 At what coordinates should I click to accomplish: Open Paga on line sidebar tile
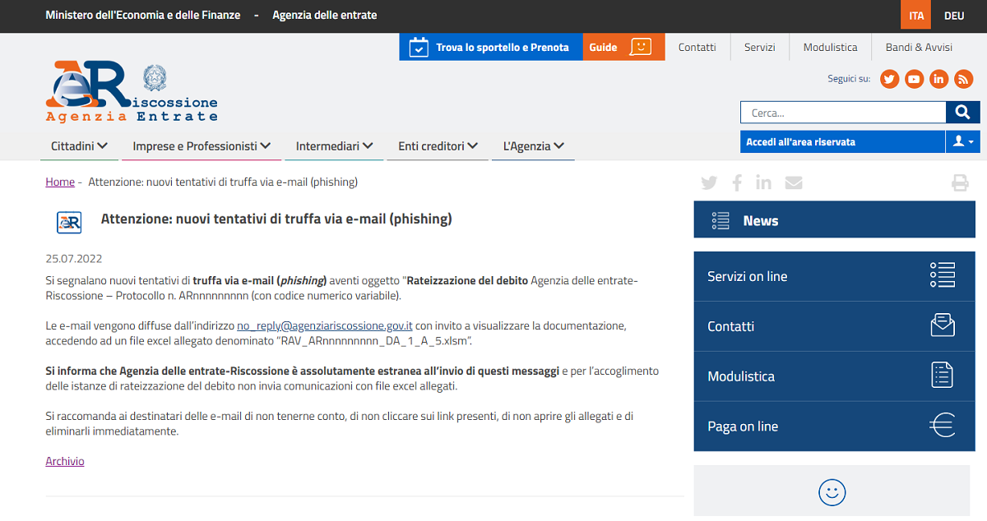(x=836, y=426)
